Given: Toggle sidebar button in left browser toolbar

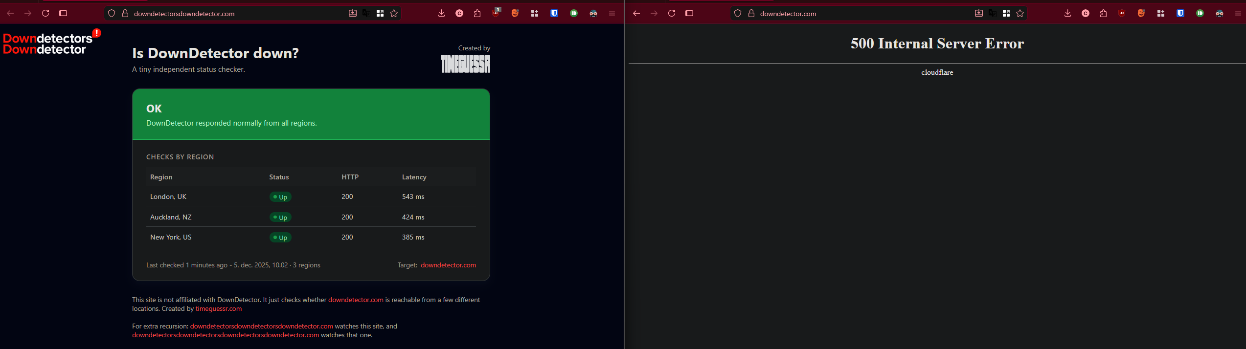Looking at the screenshot, I should pyautogui.click(x=63, y=13).
